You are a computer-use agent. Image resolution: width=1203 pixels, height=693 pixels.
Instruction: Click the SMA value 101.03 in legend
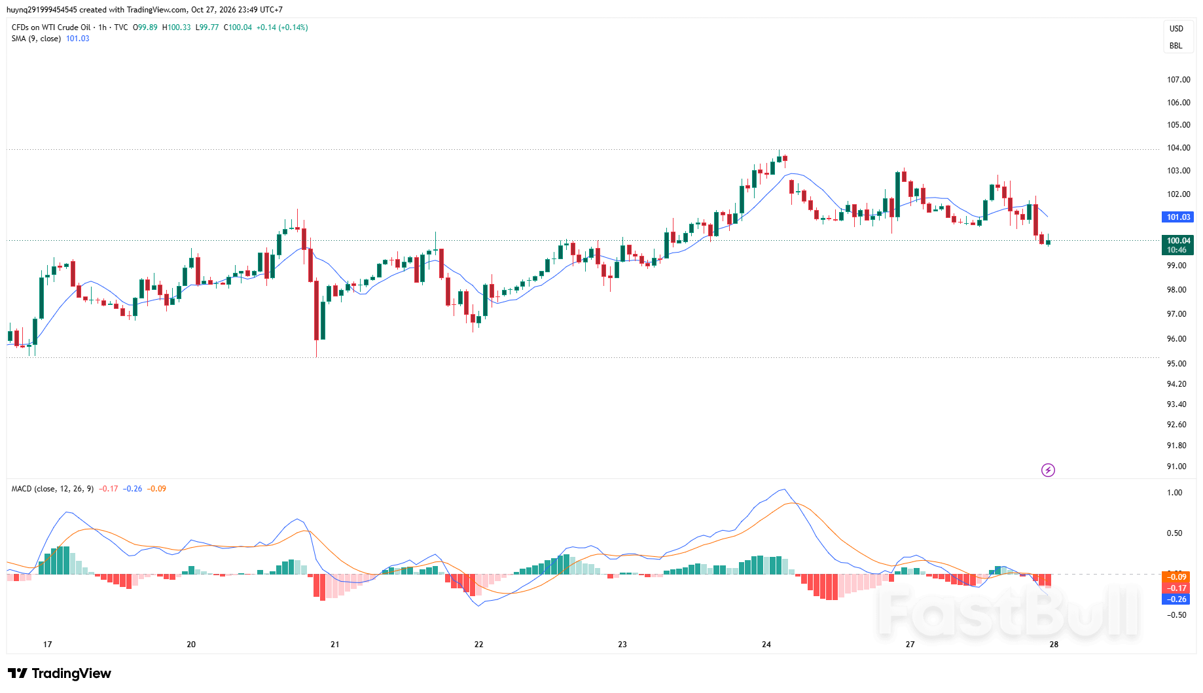tap(78, 39)
